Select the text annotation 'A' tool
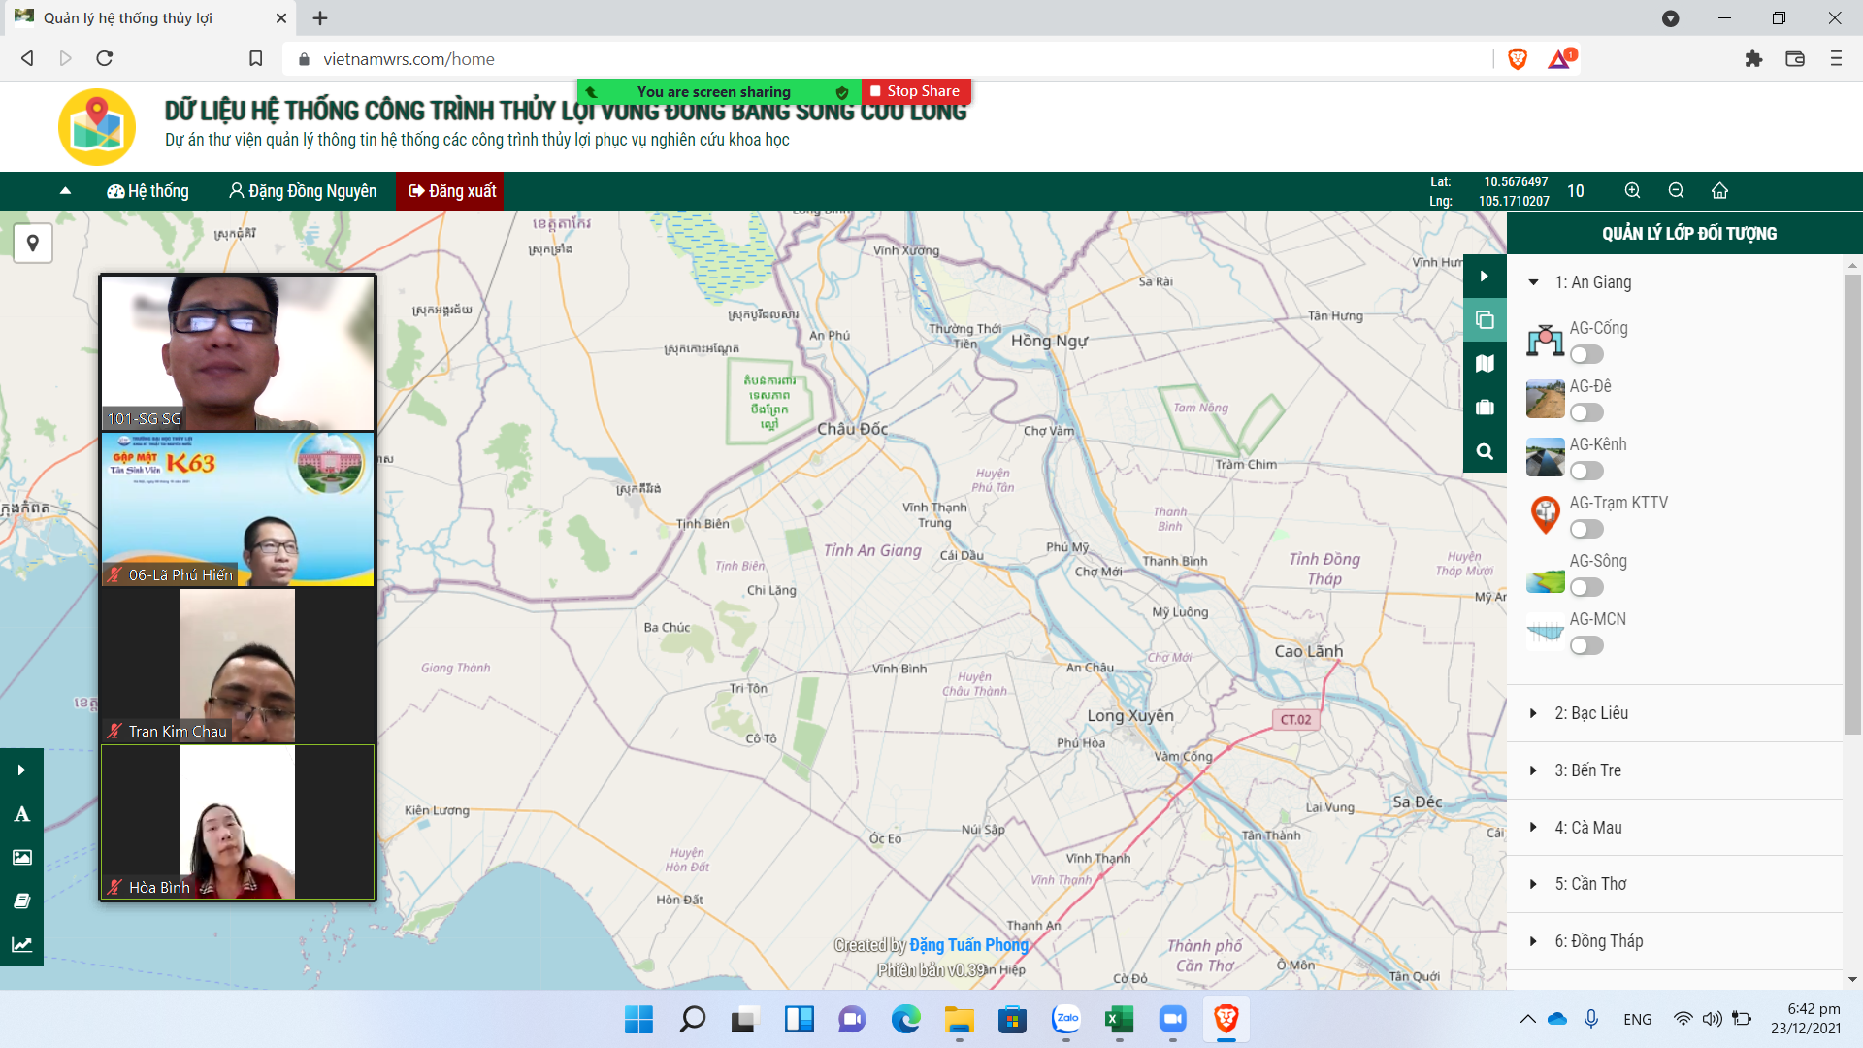This screenshot has width=1863, height=1048. (21, 814)
